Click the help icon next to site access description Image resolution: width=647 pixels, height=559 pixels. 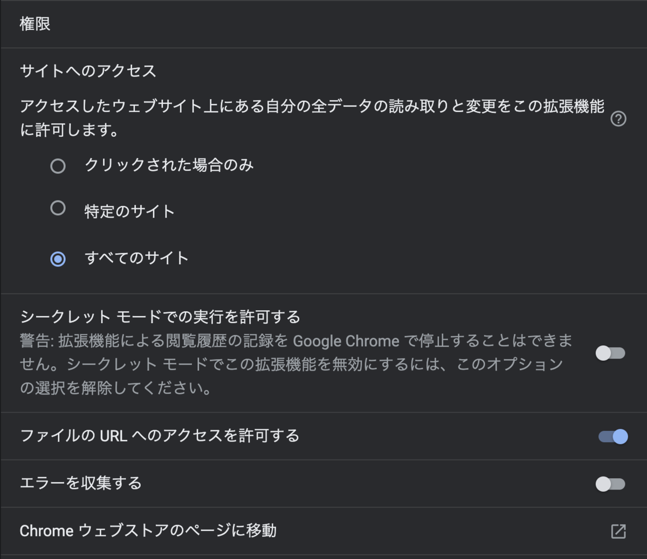pyautogui.click(x=618, y=118)
